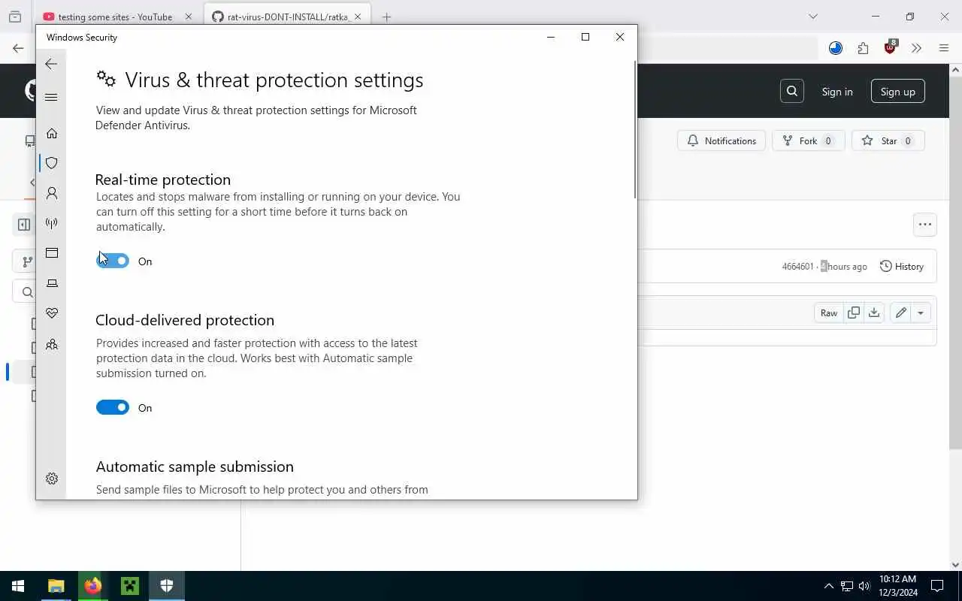
Task: Click the uBlock Origin extension icon
Action: click(891, 47)
